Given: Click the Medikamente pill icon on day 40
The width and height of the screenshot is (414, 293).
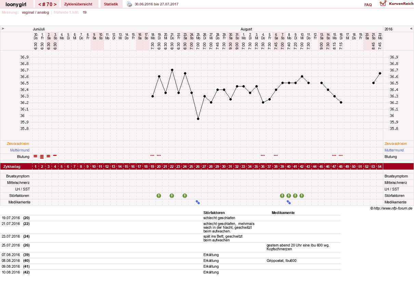Looking at the screenshot, I should tap(289, 202).
